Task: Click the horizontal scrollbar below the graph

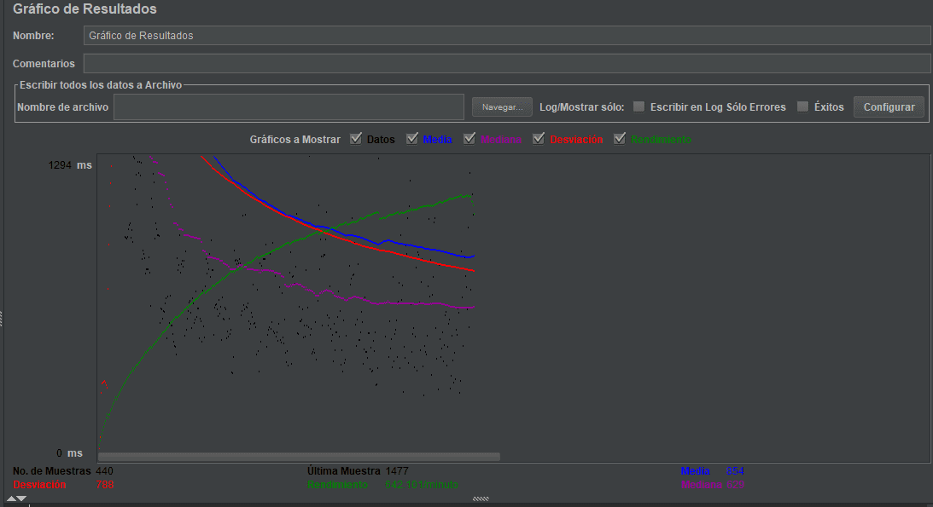Action: point(299,454)
